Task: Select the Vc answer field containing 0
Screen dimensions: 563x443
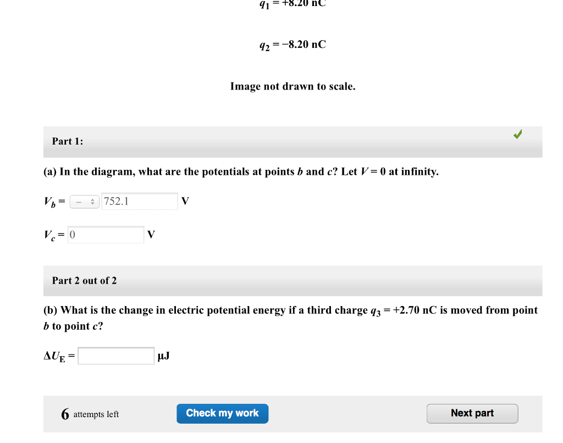Action: (x=105, y=235)
